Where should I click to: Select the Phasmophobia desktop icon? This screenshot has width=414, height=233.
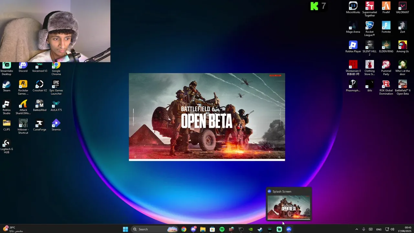coord(353,86)
